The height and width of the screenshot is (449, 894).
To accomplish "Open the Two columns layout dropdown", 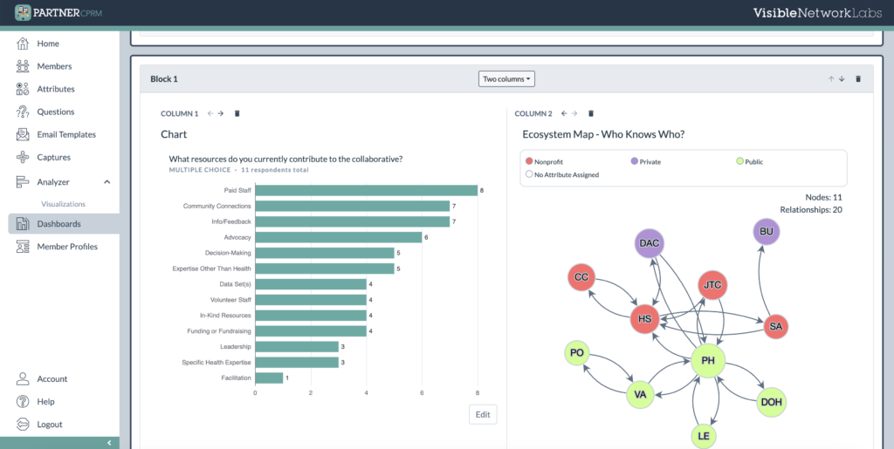I will 506,79.
